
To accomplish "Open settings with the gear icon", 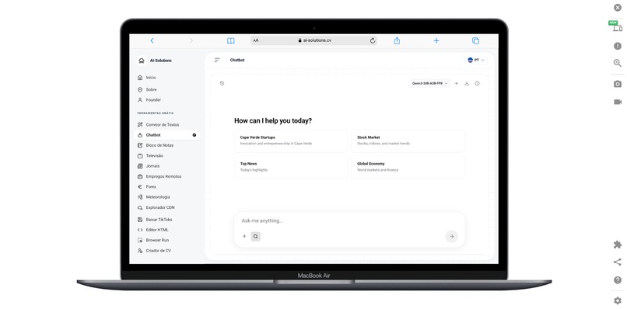I will tap(618, 300).
